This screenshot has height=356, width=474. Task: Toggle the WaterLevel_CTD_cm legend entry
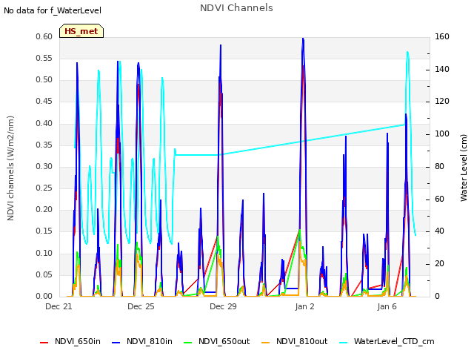pyautogui.click(x=387, y=341)
